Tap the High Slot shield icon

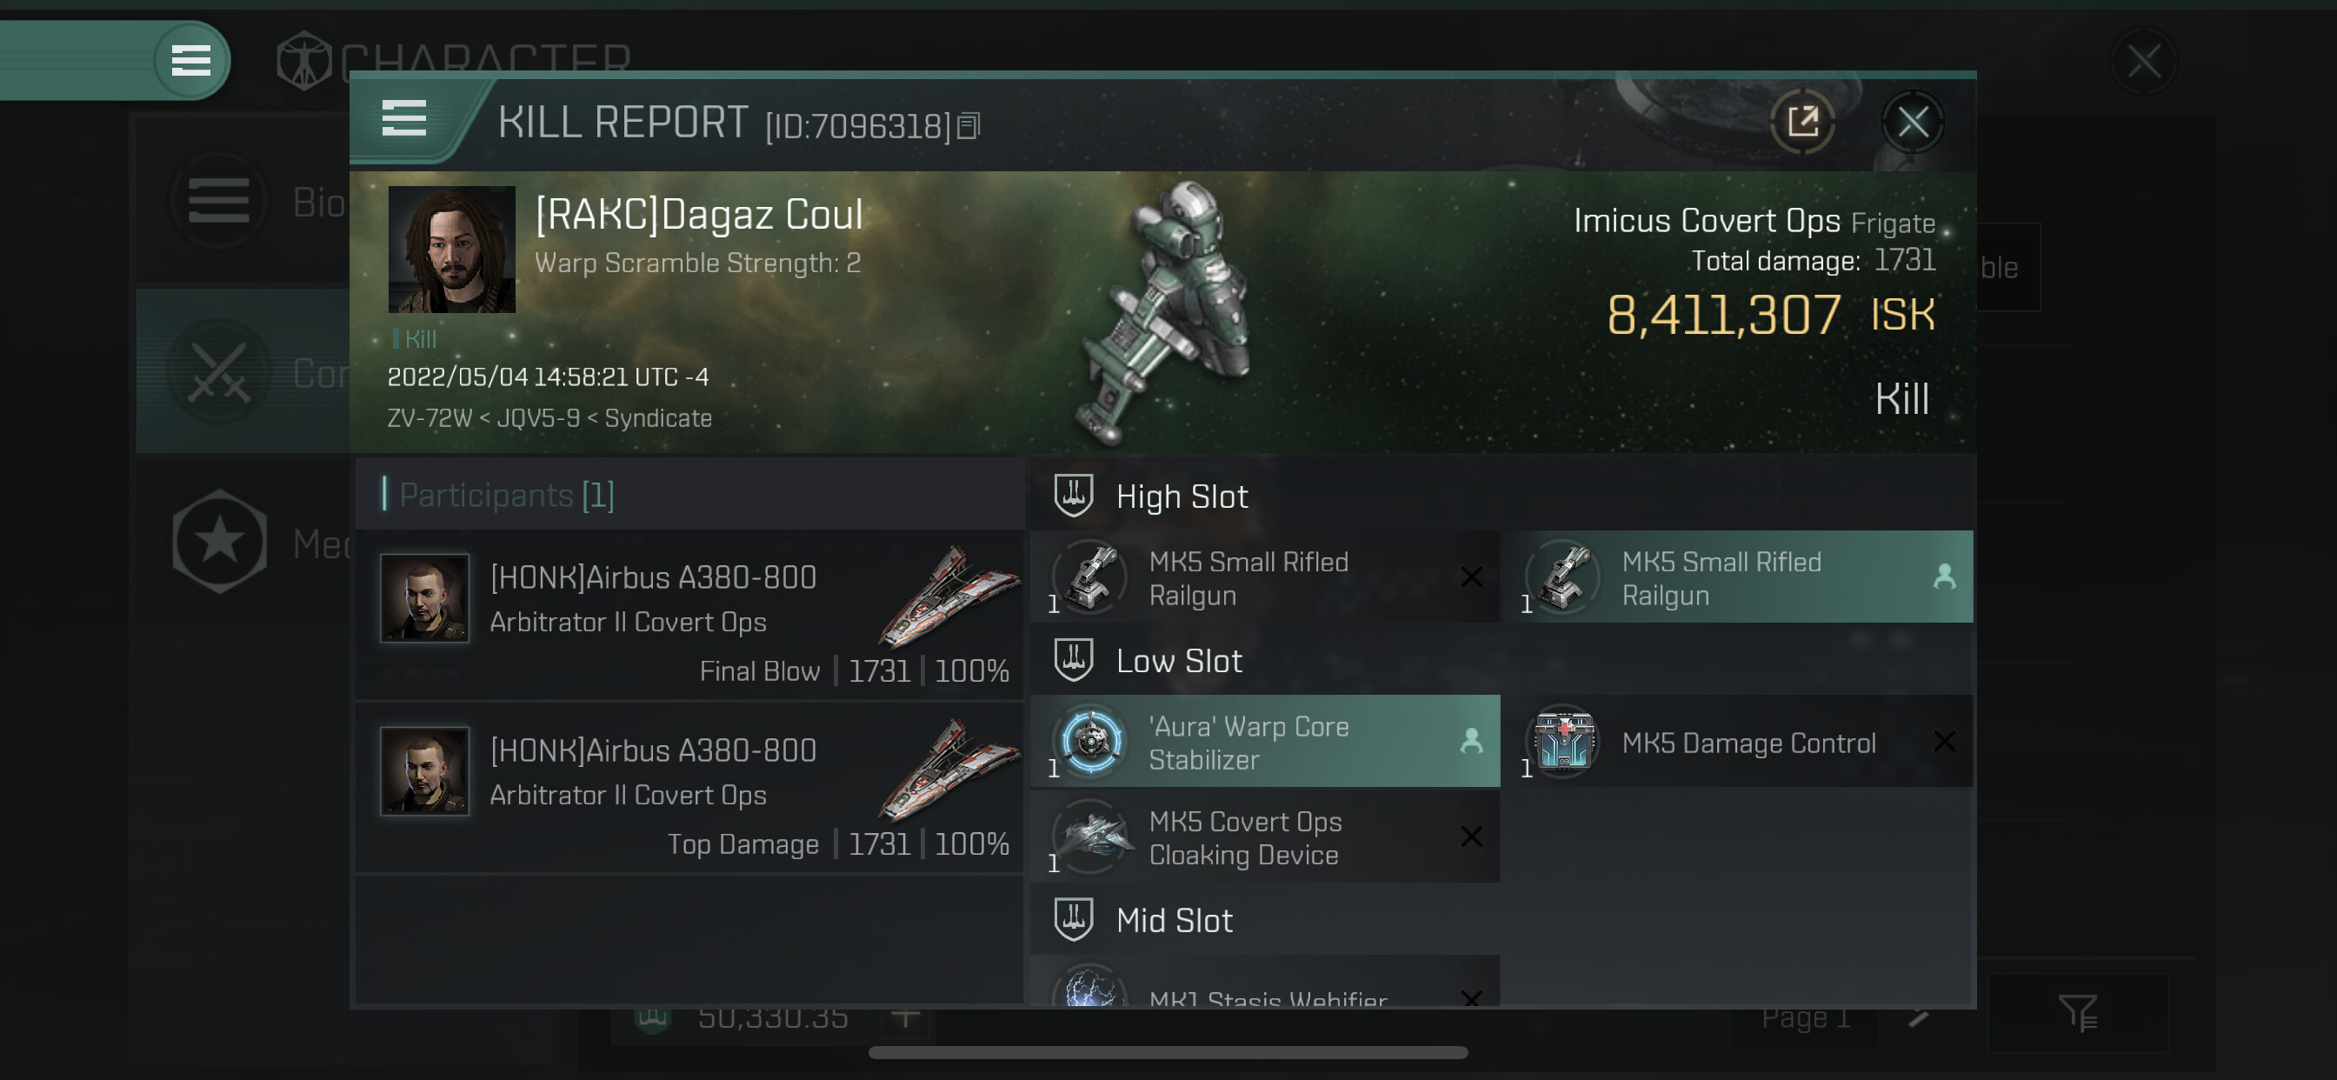tap(1073, 496)
